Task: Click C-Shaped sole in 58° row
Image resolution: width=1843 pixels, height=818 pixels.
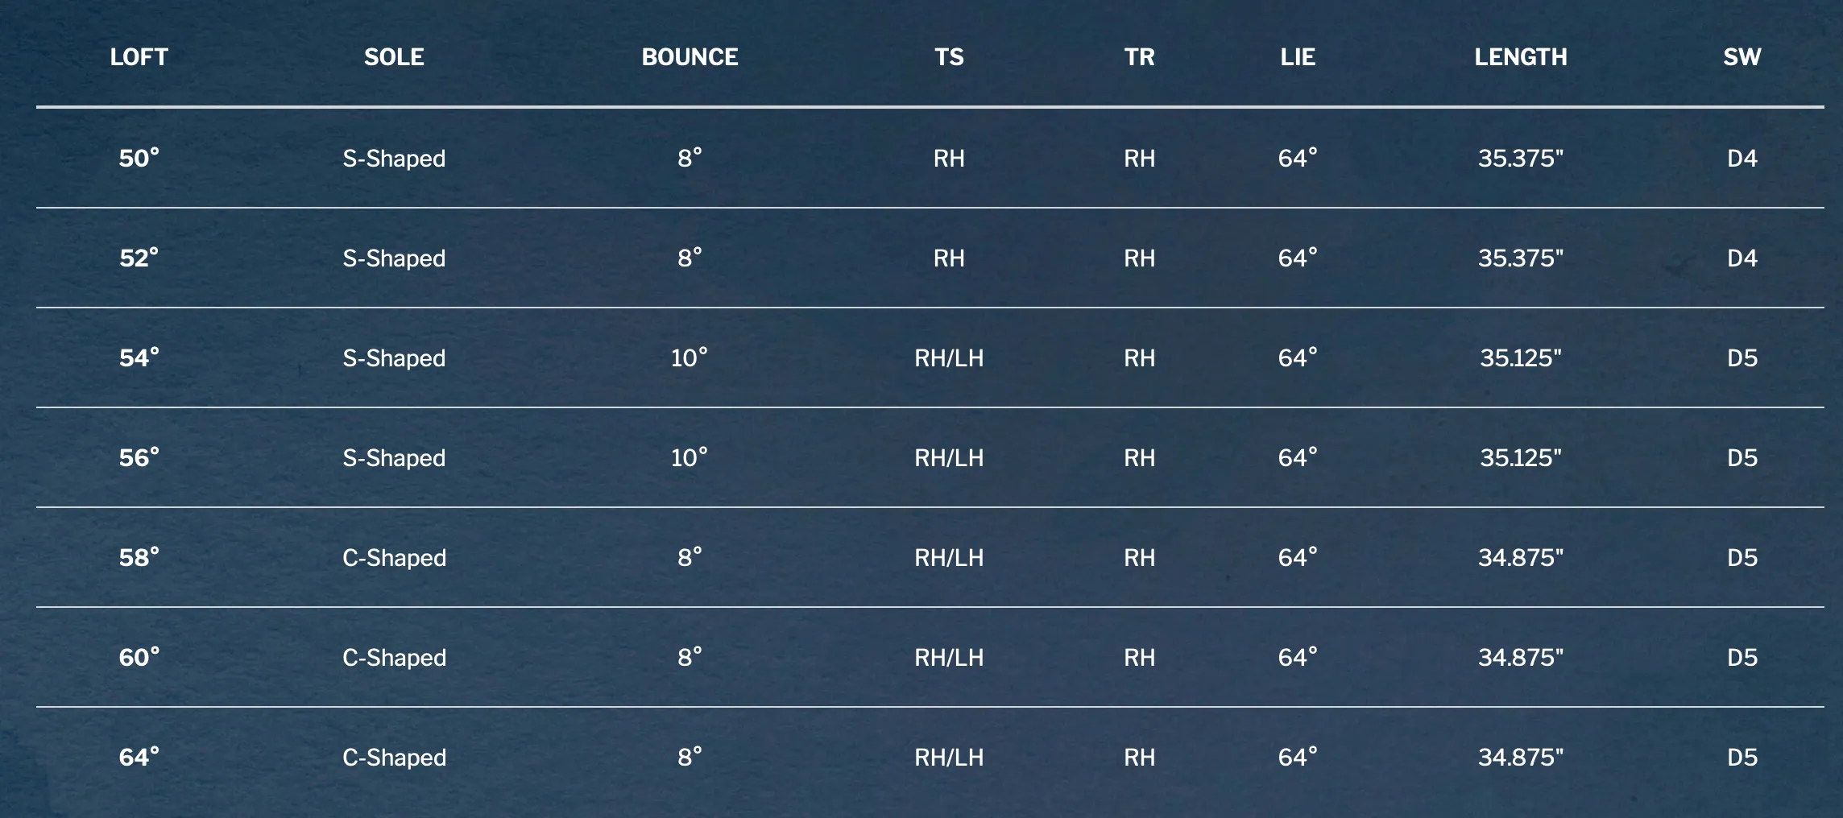Action: (x=394, y=558)
